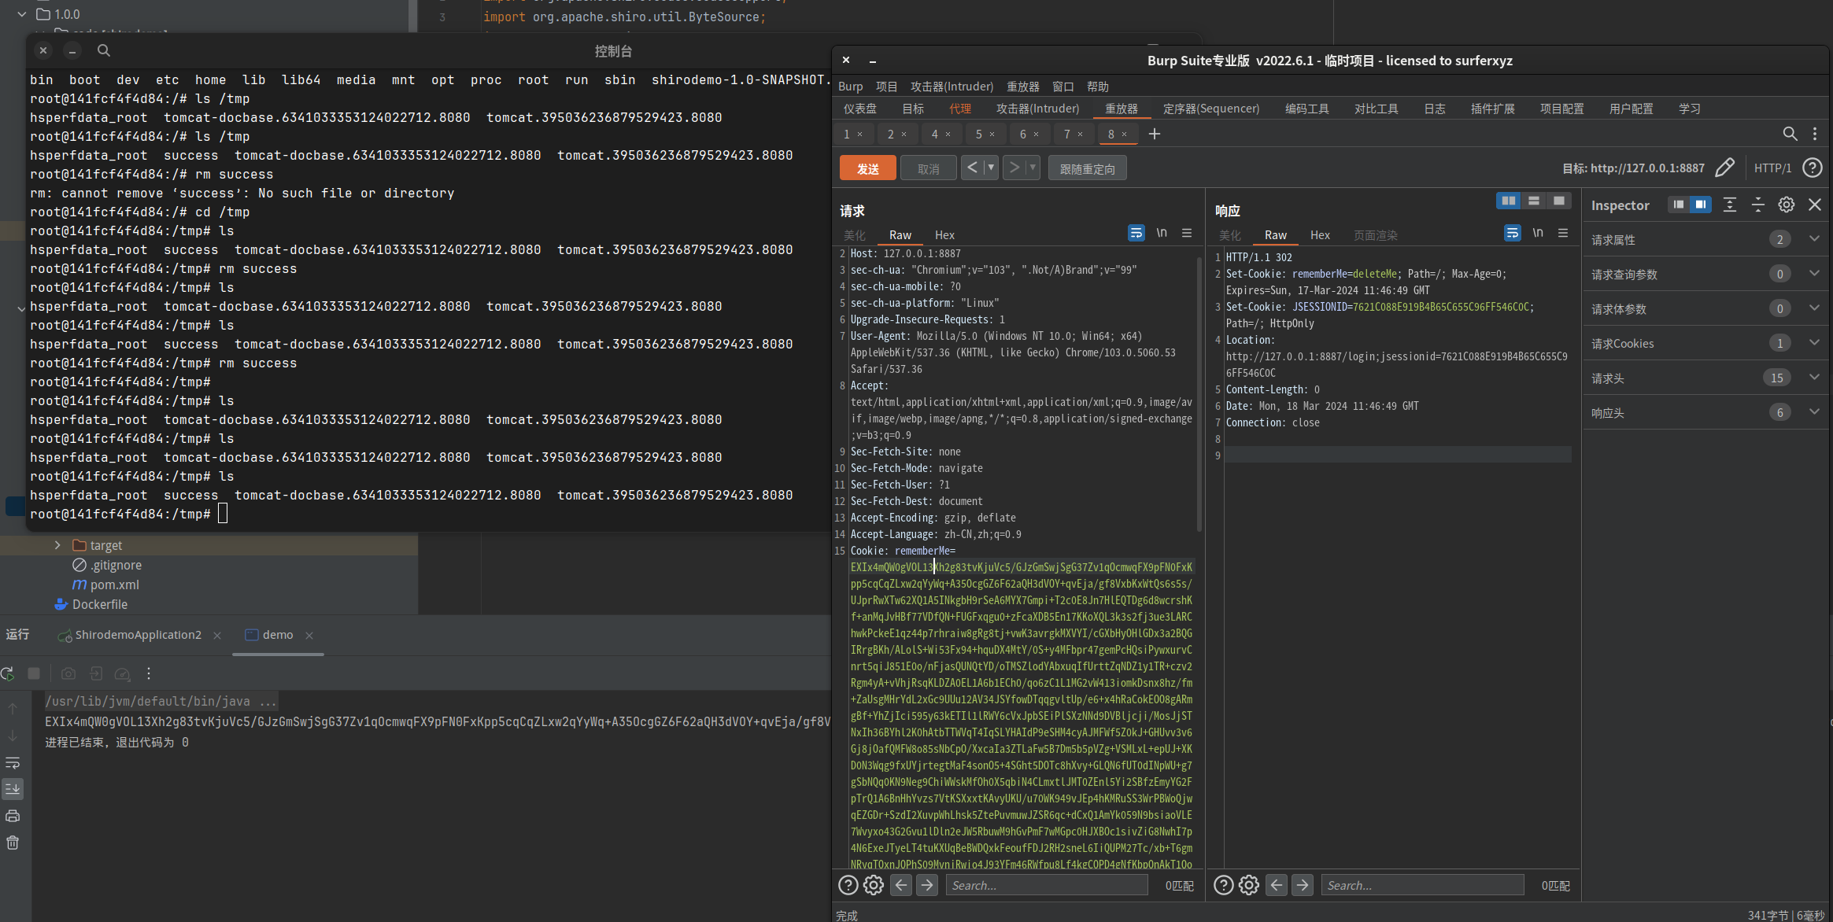Click the HTTP/1 protocol selector
Image resolution: width=1833 pixels, height=922 pixels.
1772,168
